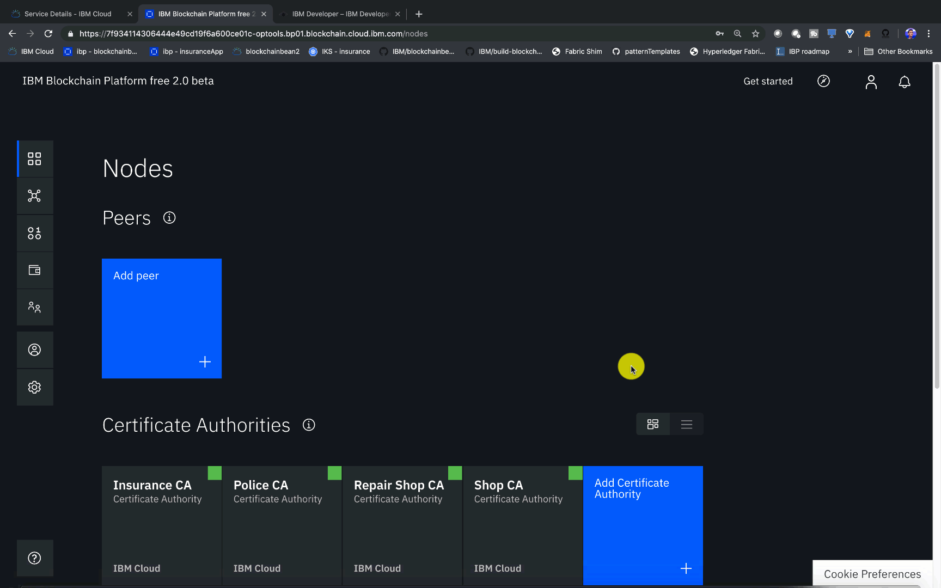This screenshot has height=588, width=941.
Task: Open the Settings gear sidebar icon
Action: tap(35, 387)
